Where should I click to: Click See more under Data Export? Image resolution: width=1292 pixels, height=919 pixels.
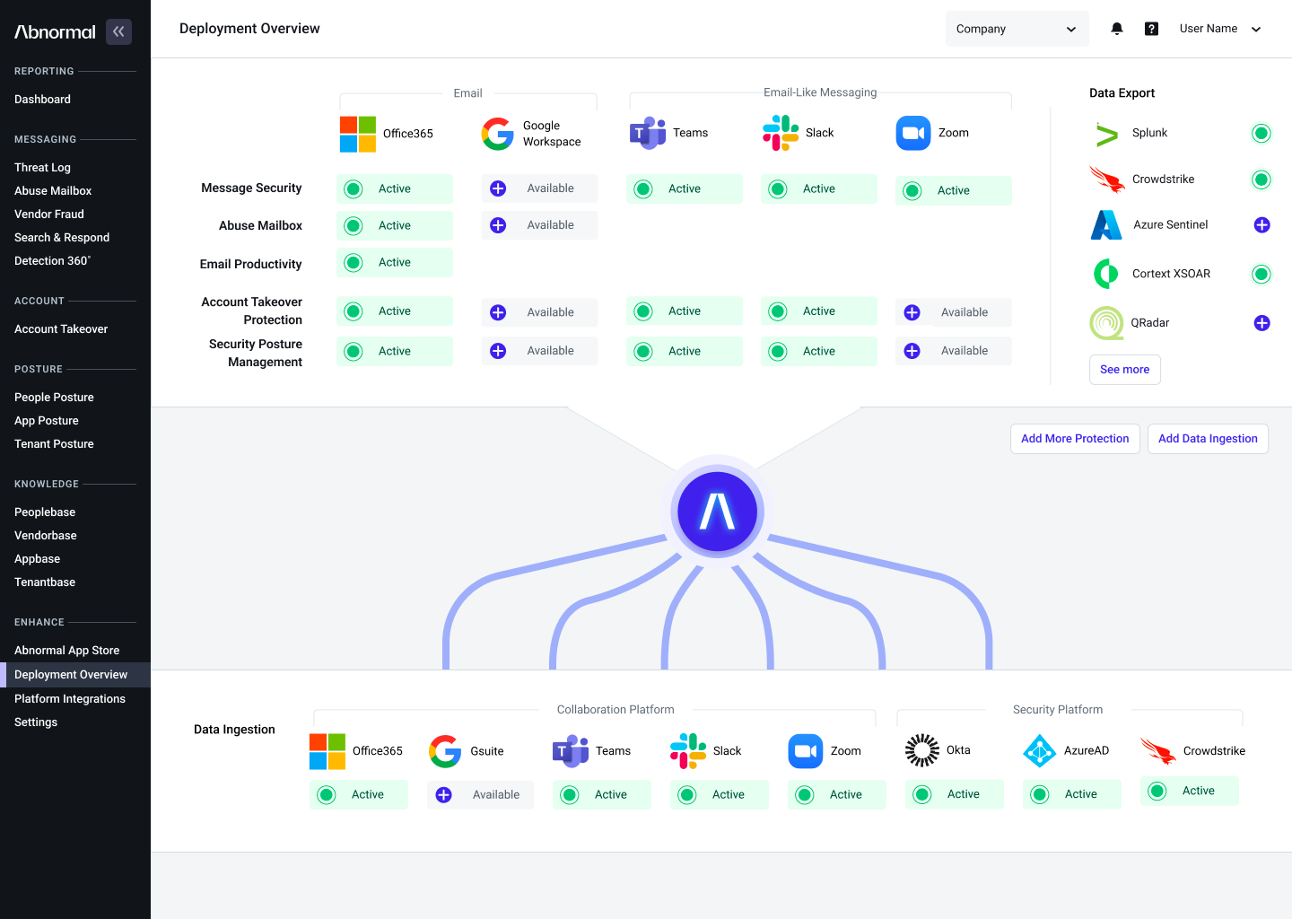click(1124, 370)
